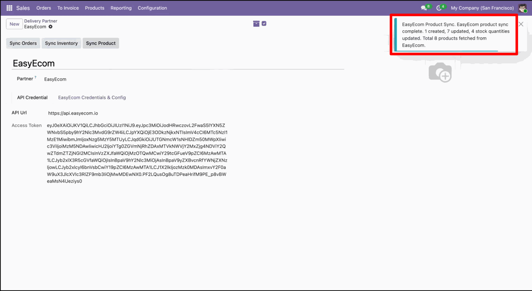Click the API Url label

point(19,113)
